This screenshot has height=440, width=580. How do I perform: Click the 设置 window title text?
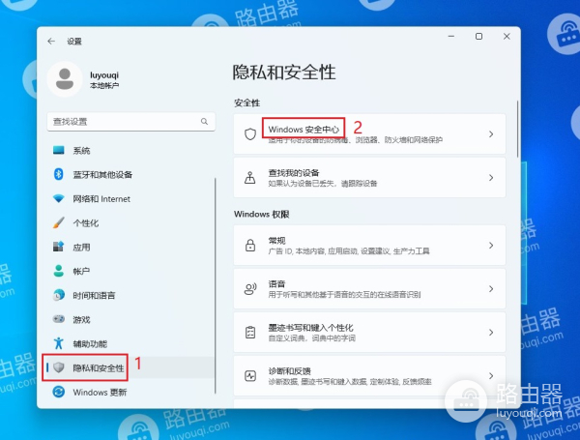coord(74,41)
